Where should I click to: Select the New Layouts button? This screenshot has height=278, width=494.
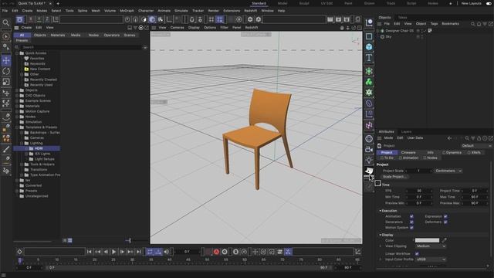(472, 3)
